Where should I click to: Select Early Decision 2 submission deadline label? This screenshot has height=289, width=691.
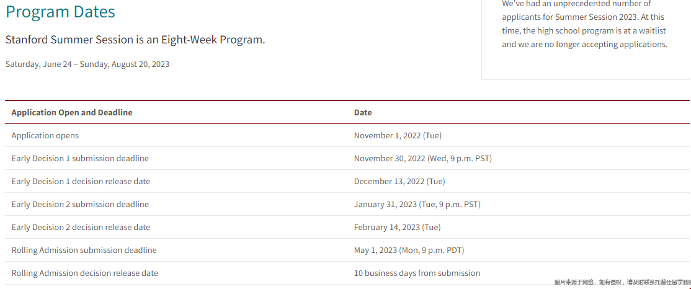pyautogui.click(x=80, y=204)
